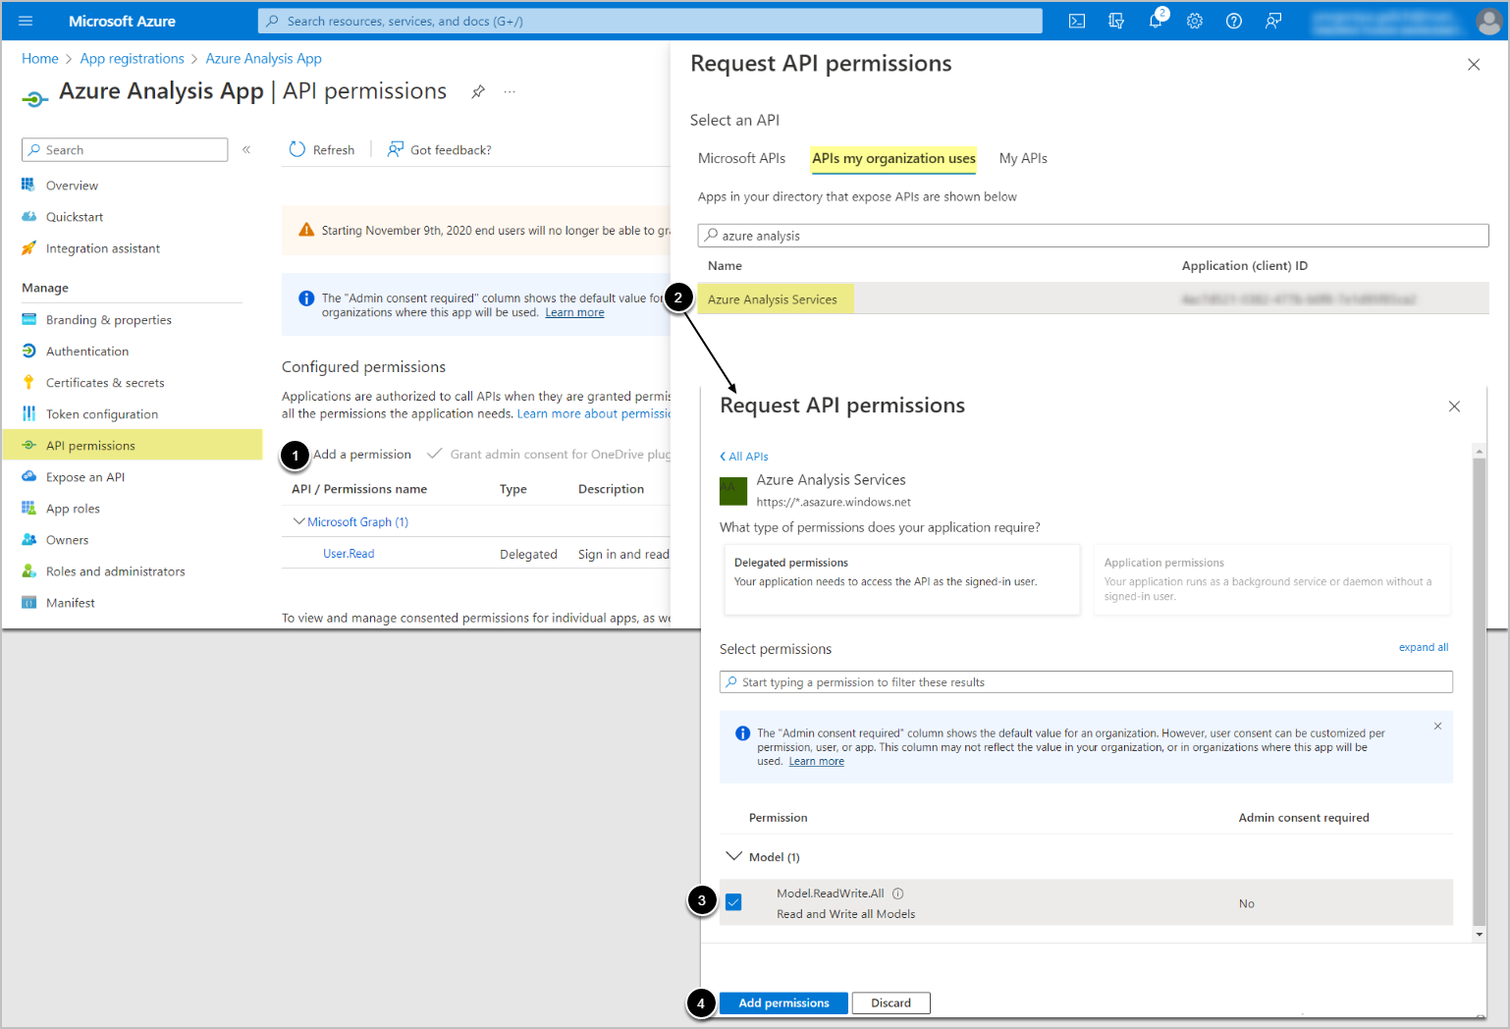Screen dimensions: 1510x1029
Task: Choose the Delegated permissions option card
Action: (901, 579)
